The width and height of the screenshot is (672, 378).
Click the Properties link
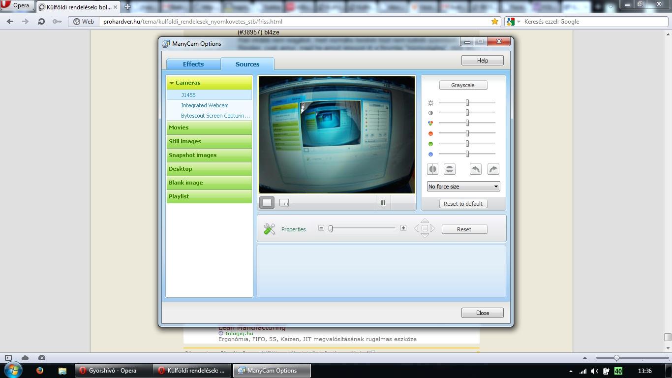[x=294, y=229]
